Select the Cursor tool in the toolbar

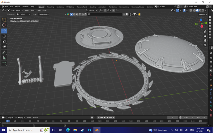(4, 25)
